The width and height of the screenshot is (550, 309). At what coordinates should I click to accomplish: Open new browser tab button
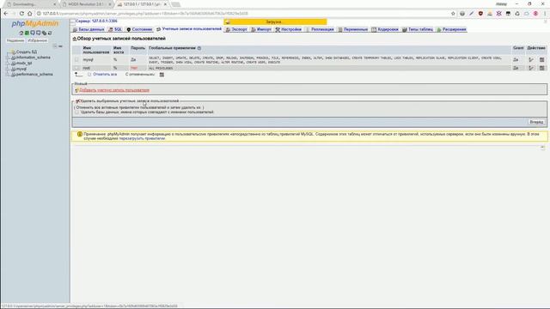[175, 4]
